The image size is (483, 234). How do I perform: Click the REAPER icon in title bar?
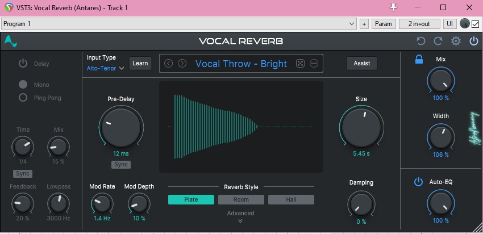pyautogui.click(x=9, y=7)
